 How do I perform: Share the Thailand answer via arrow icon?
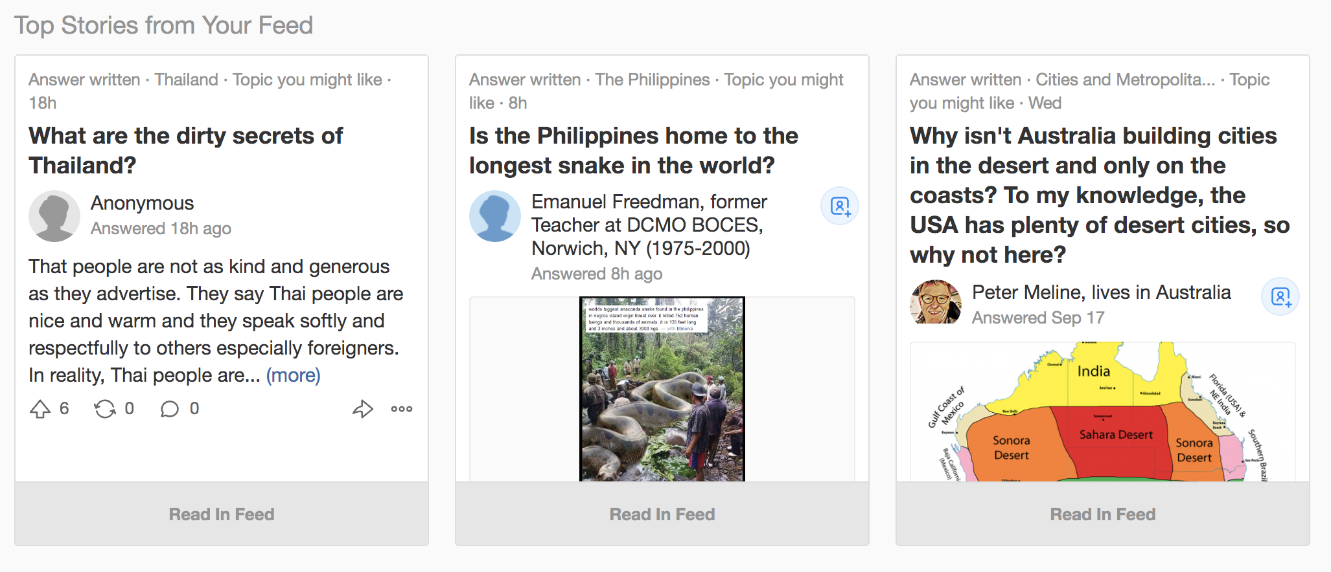click(363, 409)
